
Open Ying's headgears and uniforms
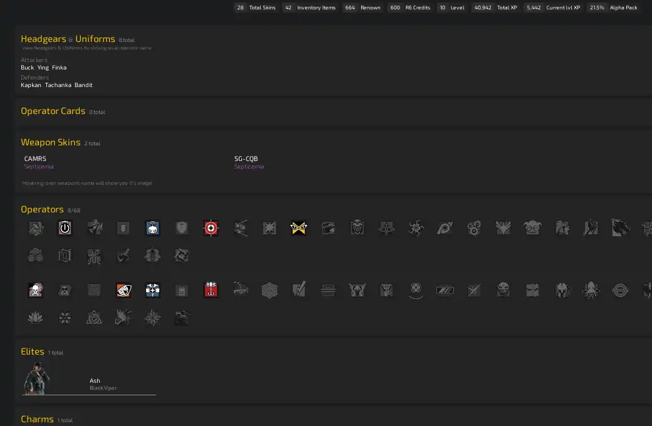43,67
